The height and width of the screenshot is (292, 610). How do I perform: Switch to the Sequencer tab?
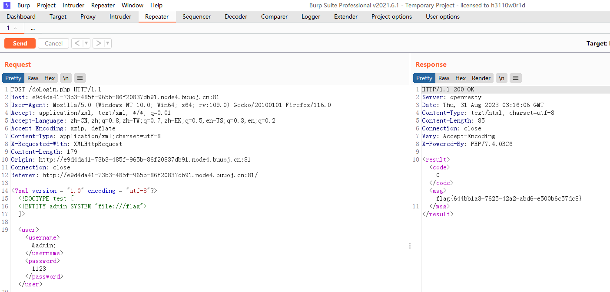[x=196, y=16]
